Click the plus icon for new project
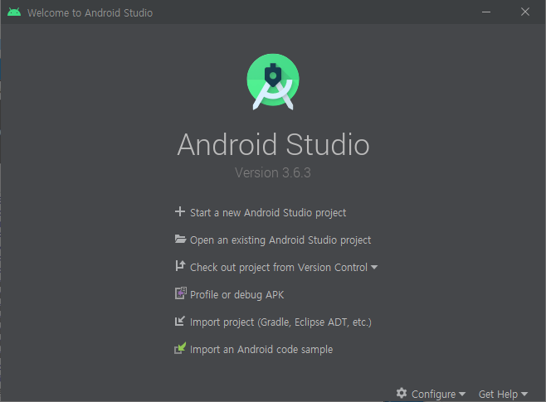 click(x=180, y=211)
